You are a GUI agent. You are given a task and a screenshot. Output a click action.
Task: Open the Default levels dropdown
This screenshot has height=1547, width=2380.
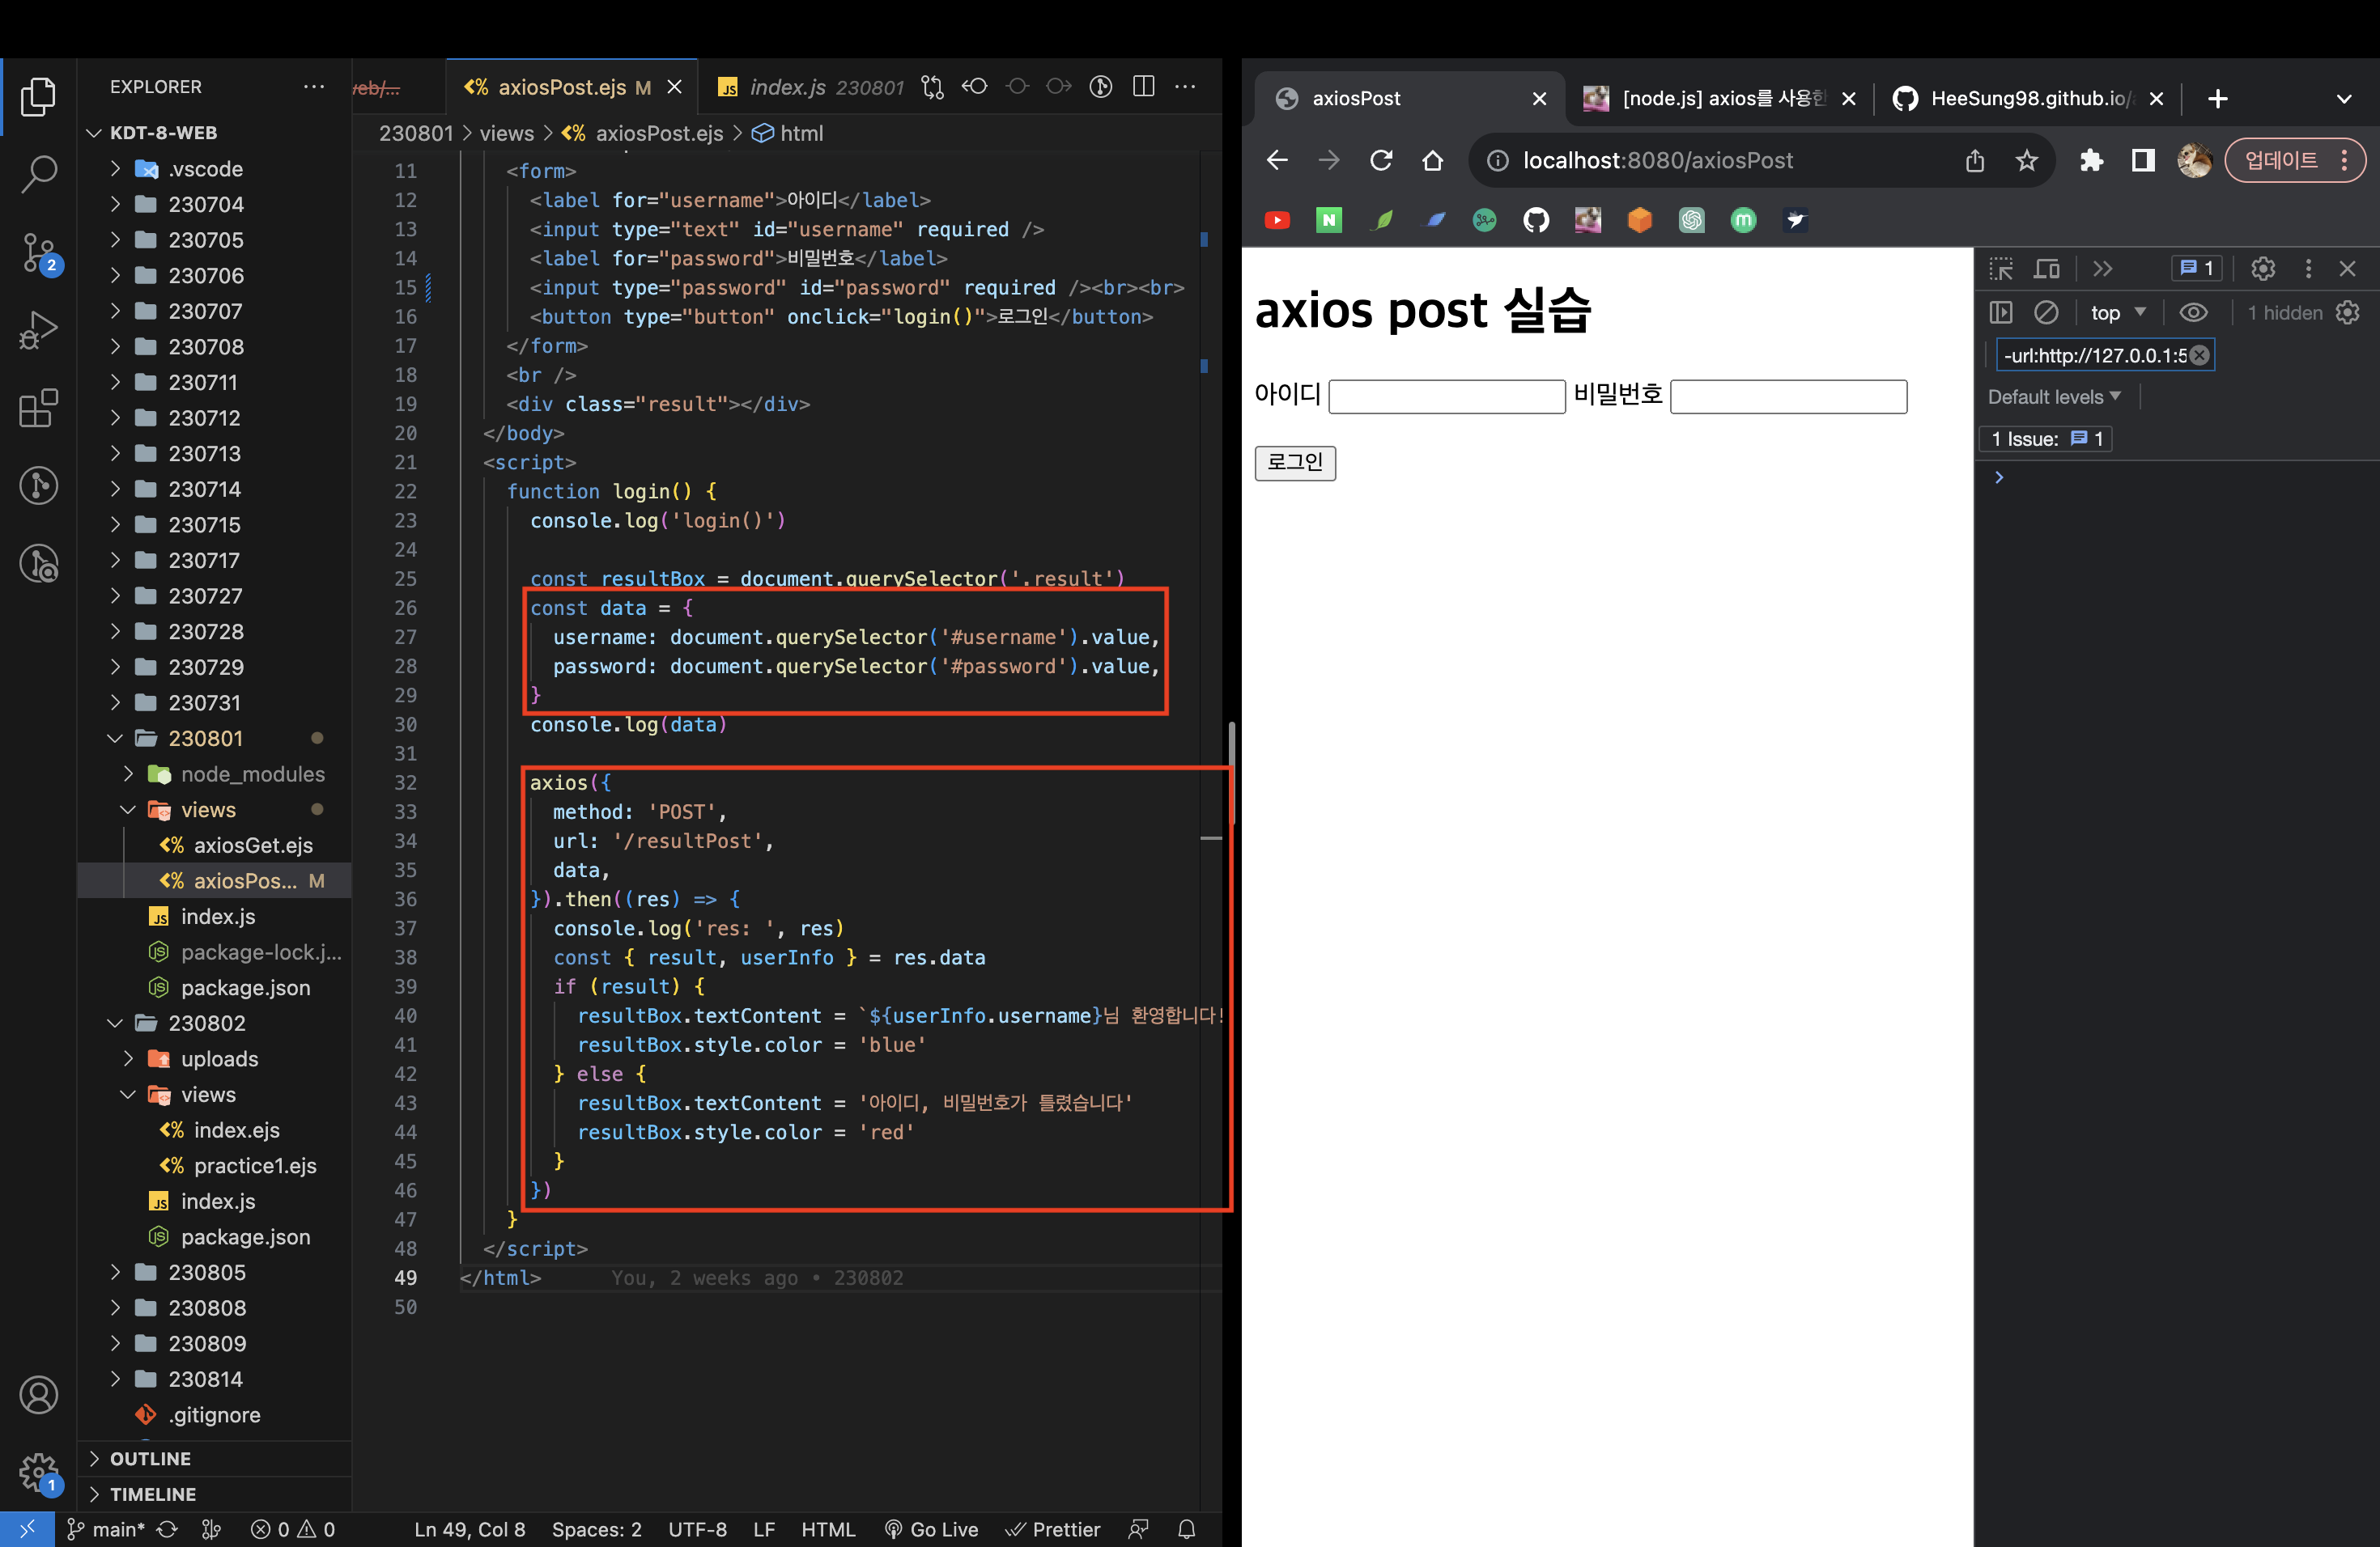pos(2054,396)
